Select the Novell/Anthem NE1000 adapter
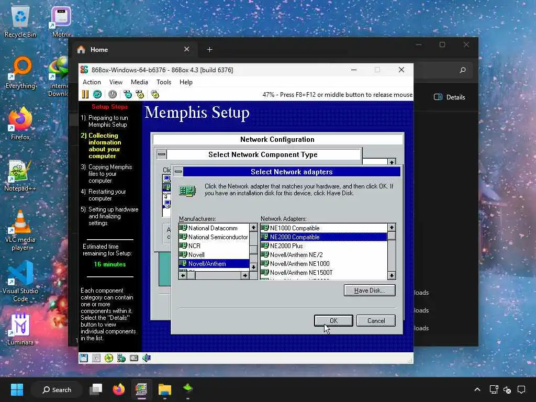This screenshot has height=402, width=536. tap(323, 264)
